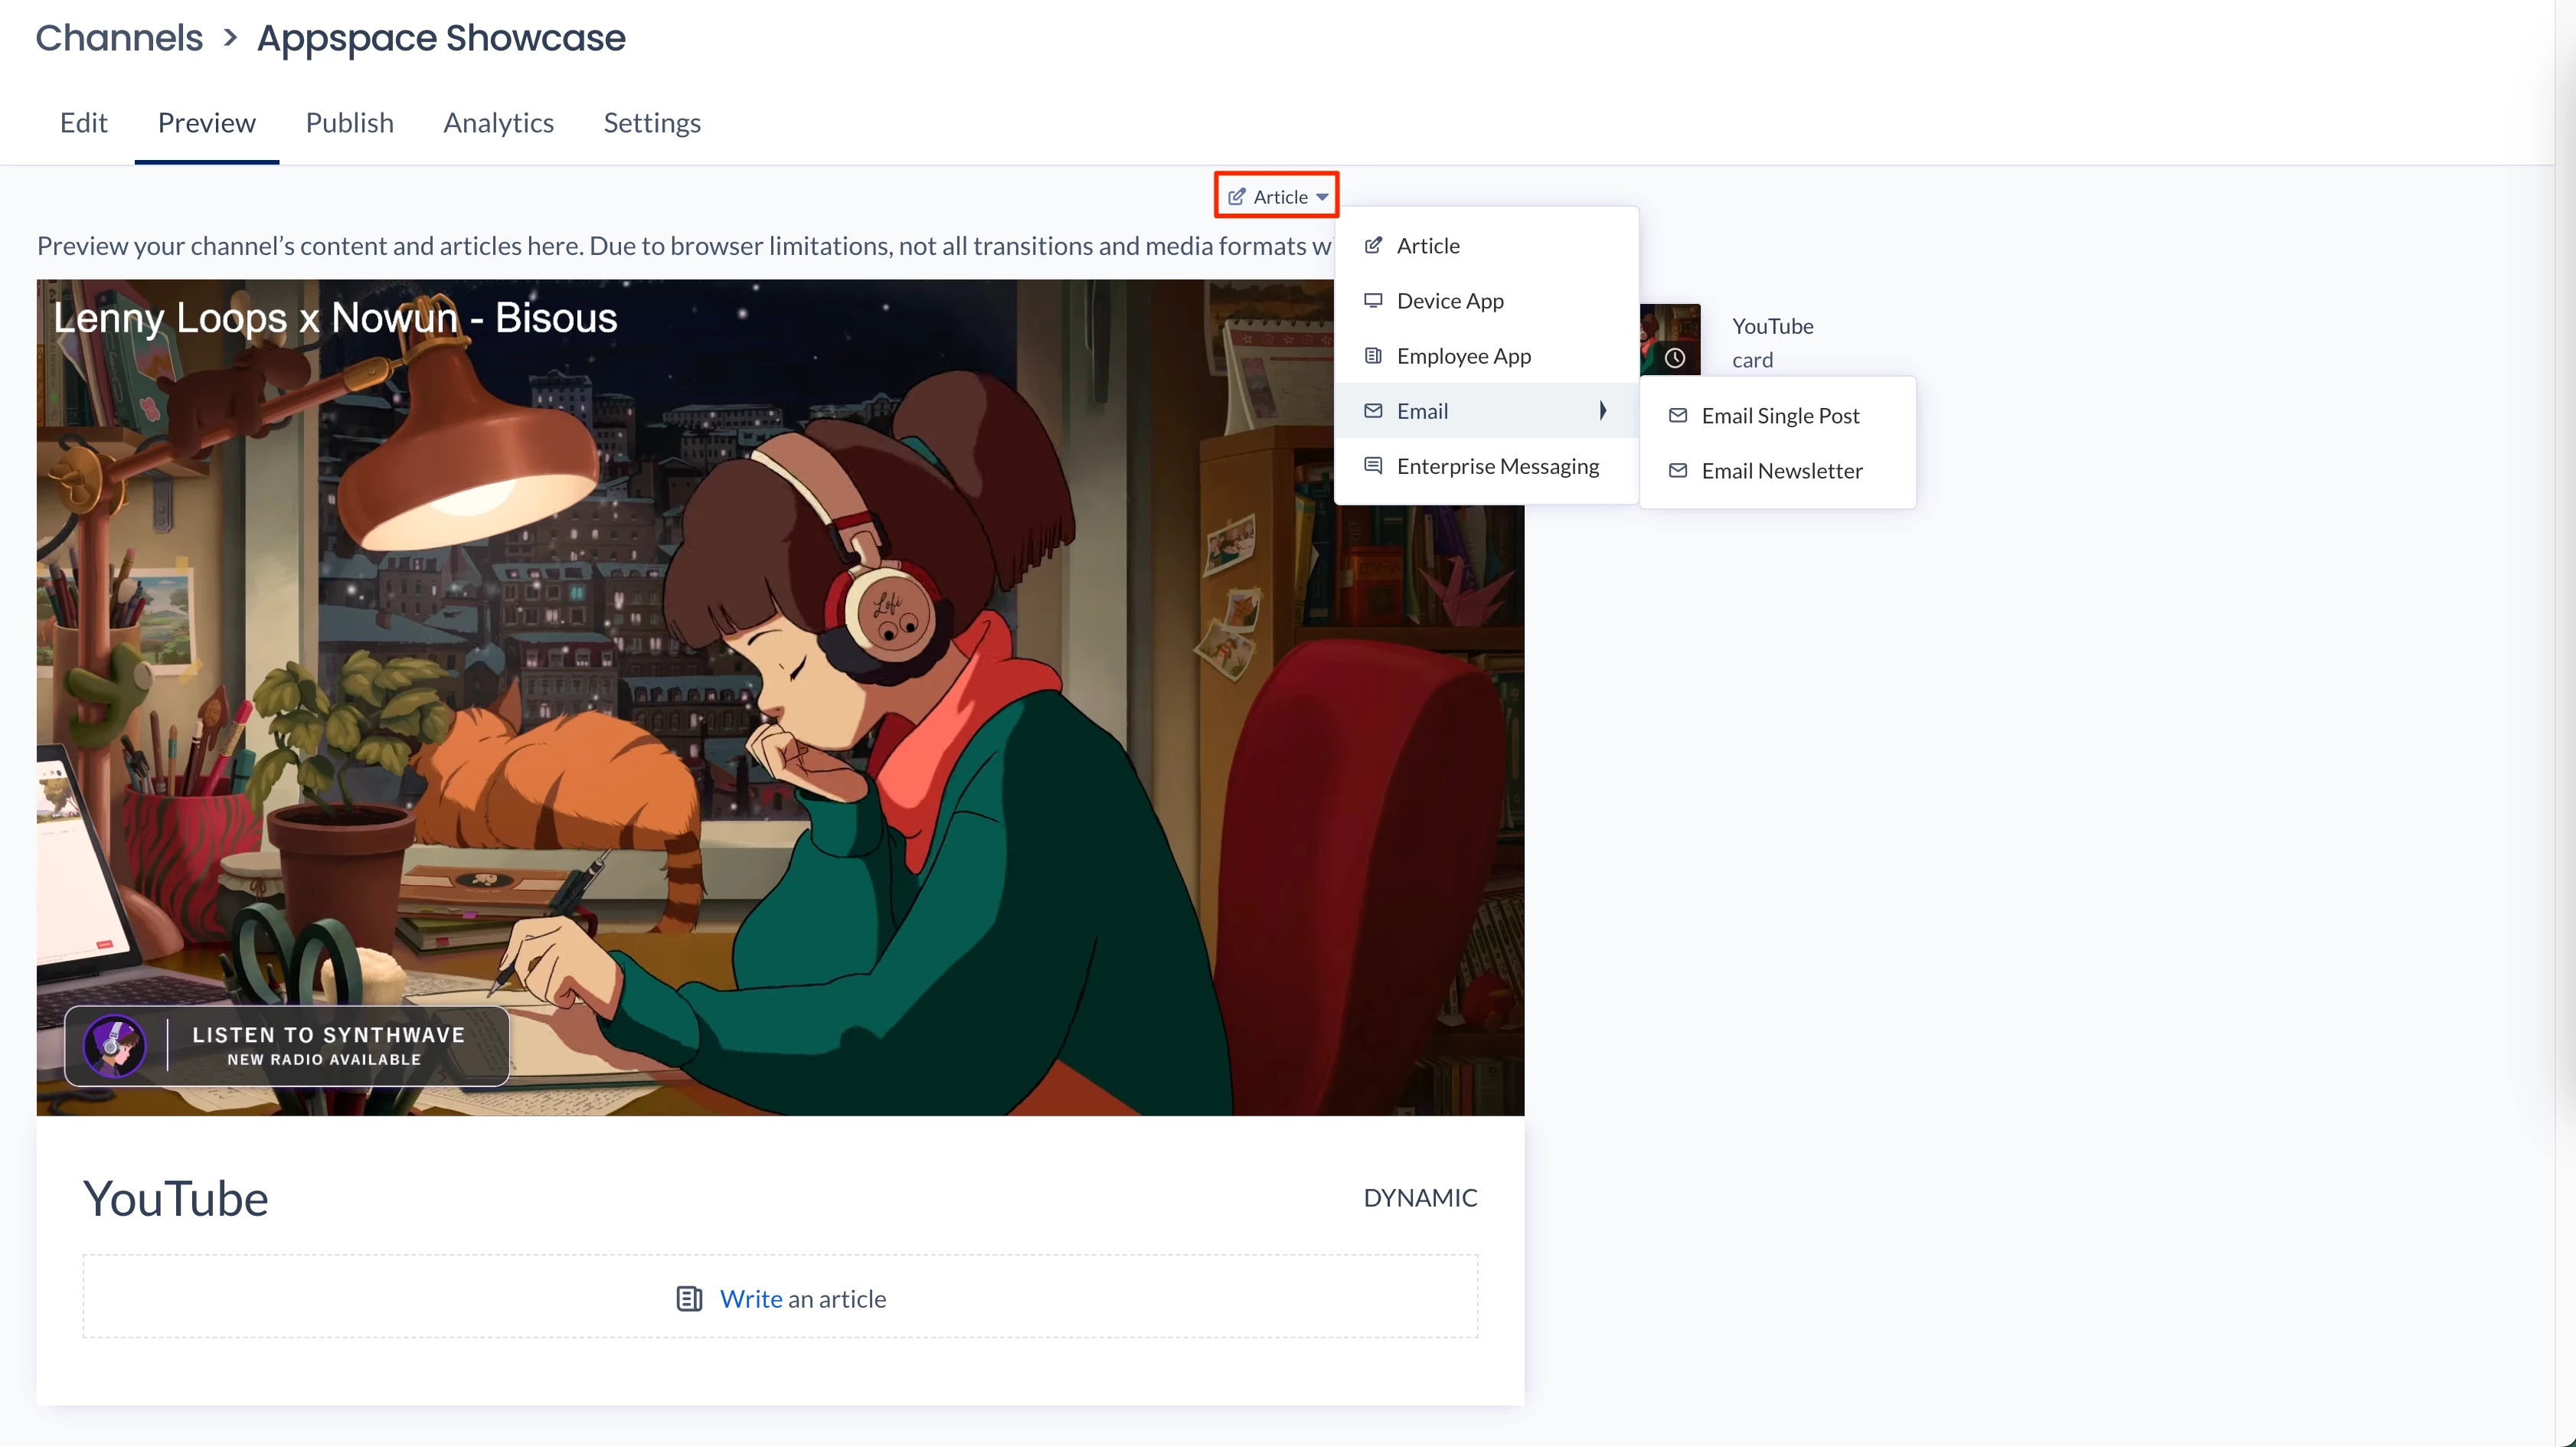Click the clock icon on YouTube thumbnail
Screen dimensions: 2576x1447
pyautogui.click(x=1675, y=358)
